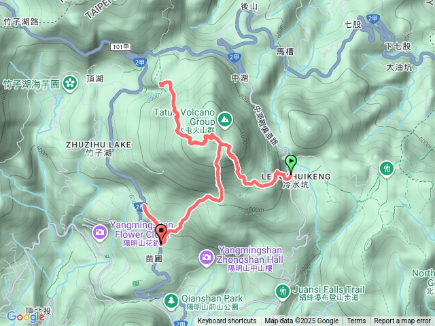Viewport: 435px width, 326px height.
Task: Click the red route's northern endpoint
Action: [x=162, y=83]
